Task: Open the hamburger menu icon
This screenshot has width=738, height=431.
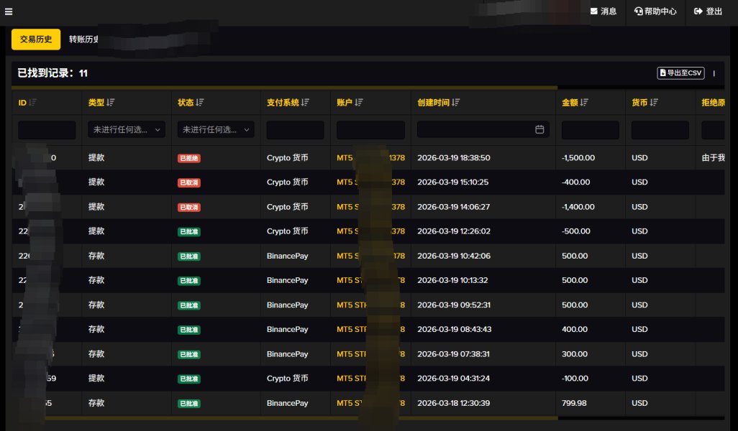Action: (8, 11)
